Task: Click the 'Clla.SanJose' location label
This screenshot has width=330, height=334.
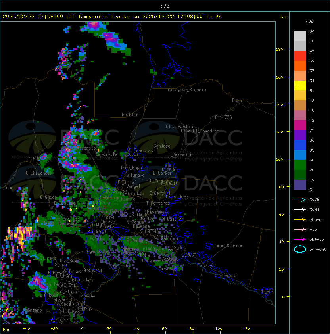Action: point(180,127)
